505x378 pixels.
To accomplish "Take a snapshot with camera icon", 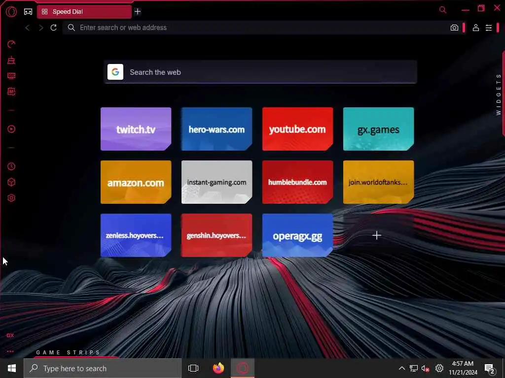I will [454, 28].
